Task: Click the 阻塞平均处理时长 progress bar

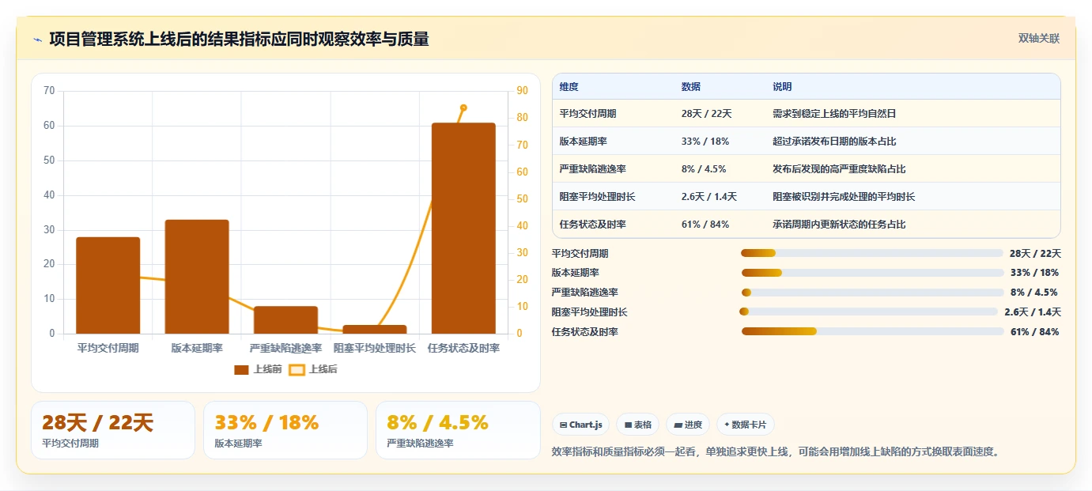Action: [x=868, y=312]
